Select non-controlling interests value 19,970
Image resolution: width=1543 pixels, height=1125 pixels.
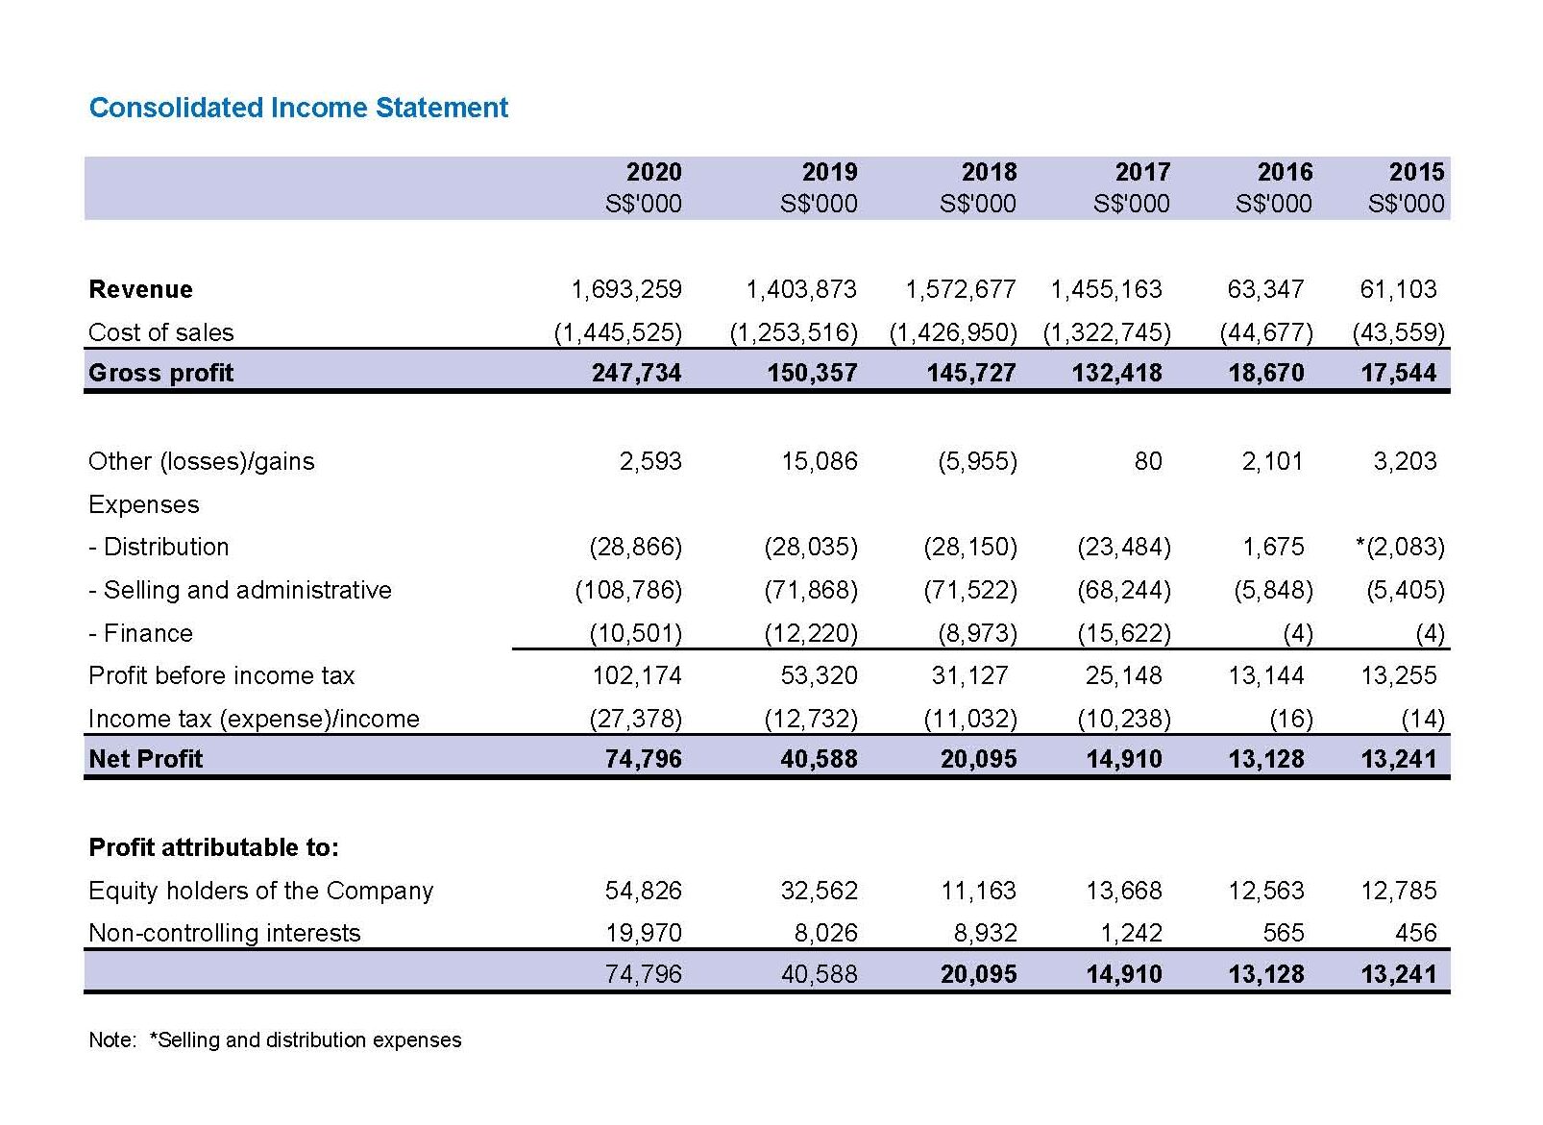coord(644,933)
